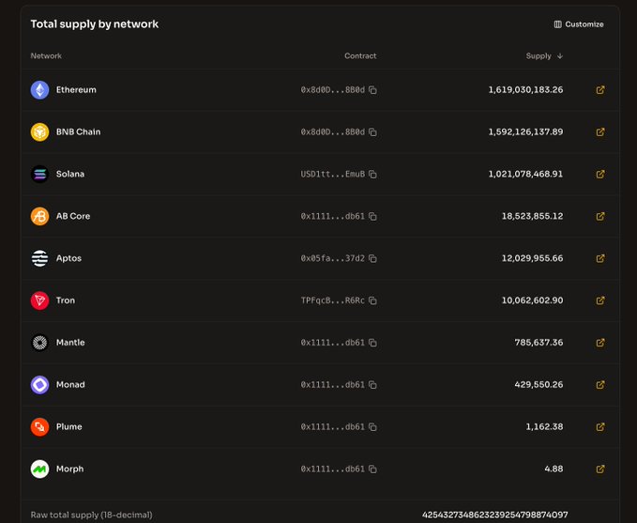Copy the Mantle contract address
This screenshot has width=637, height=523.
[x=372, y=343]
